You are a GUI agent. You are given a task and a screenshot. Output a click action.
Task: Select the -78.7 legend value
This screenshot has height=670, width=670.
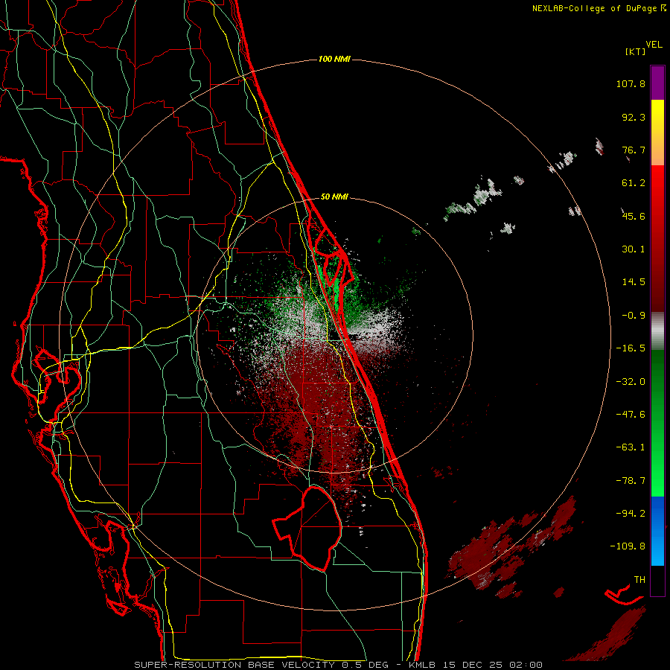(631, 481)
